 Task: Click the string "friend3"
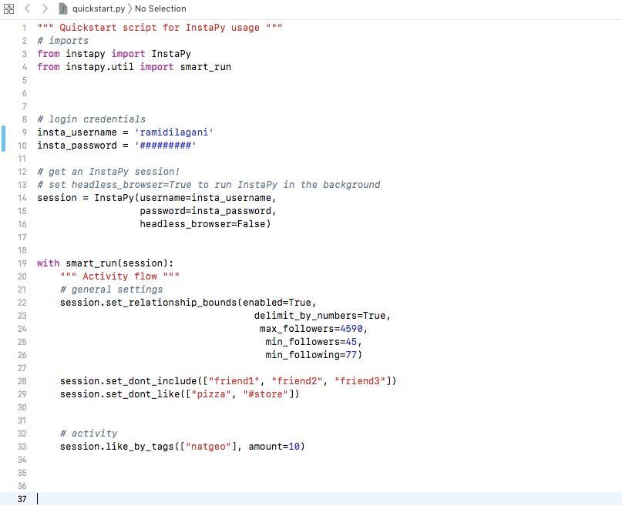click(360, 381)
